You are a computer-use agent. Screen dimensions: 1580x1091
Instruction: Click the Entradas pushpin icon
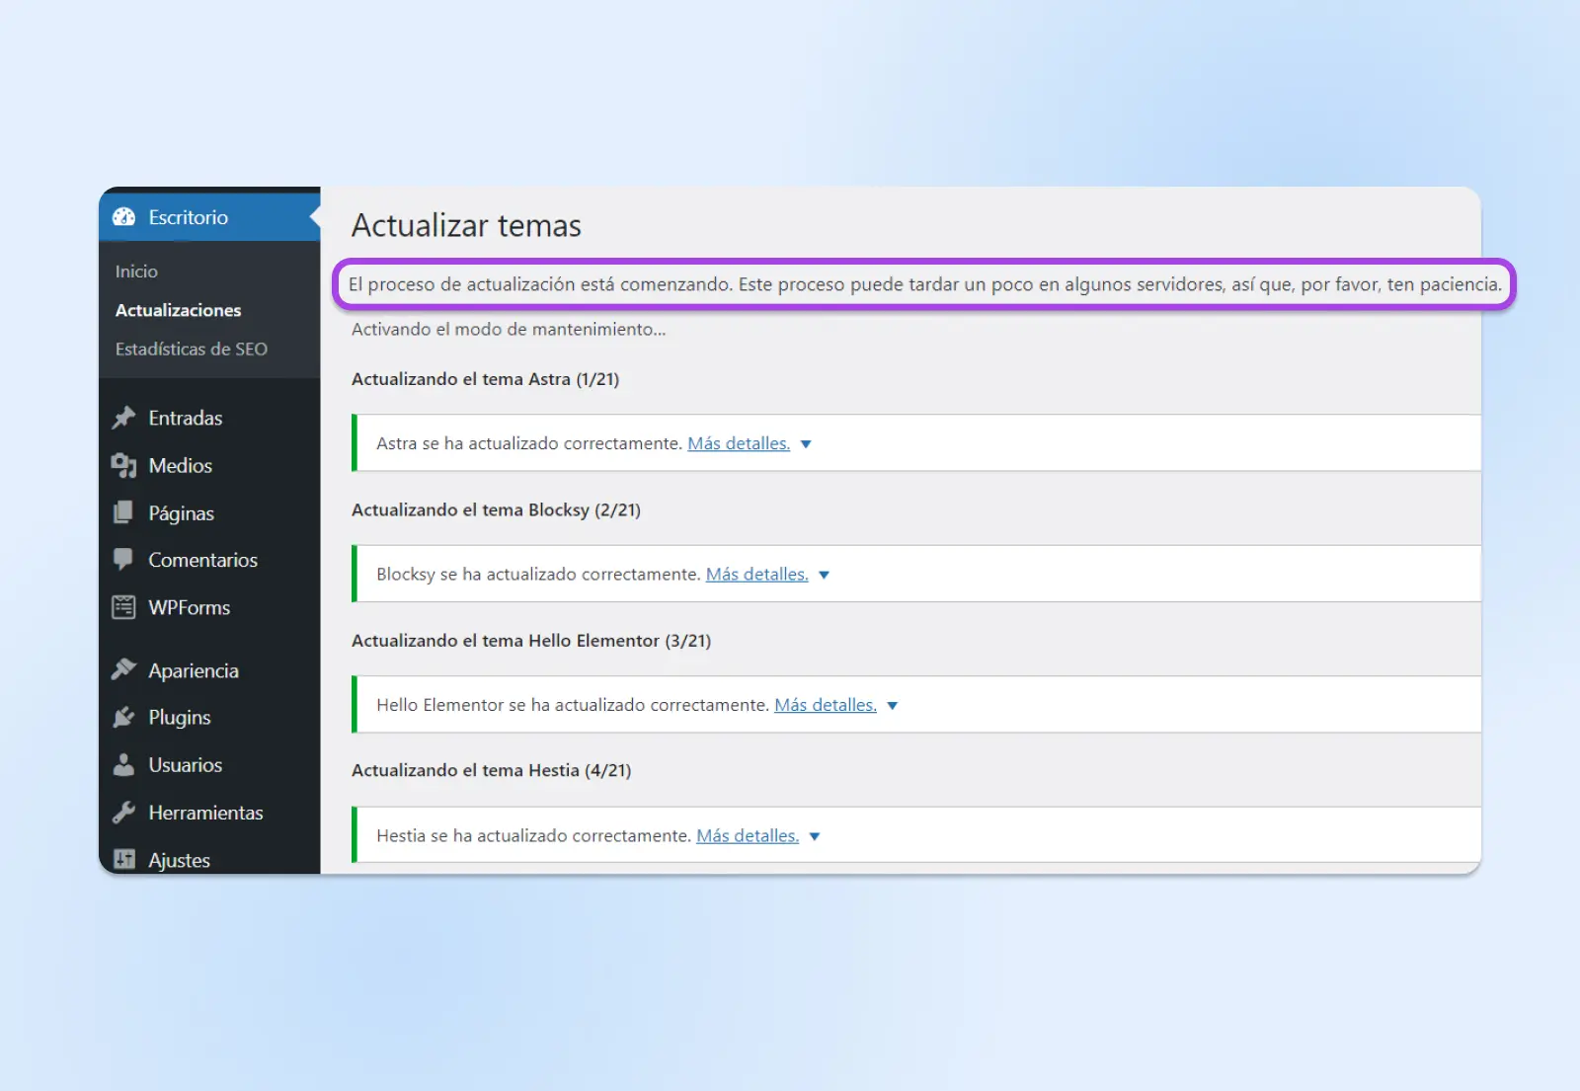click(123, 418)
